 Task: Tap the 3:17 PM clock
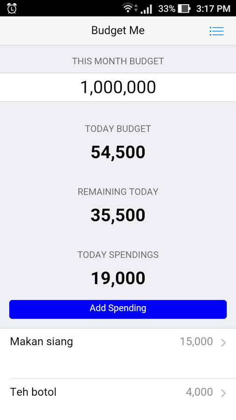tap(213, 8)
